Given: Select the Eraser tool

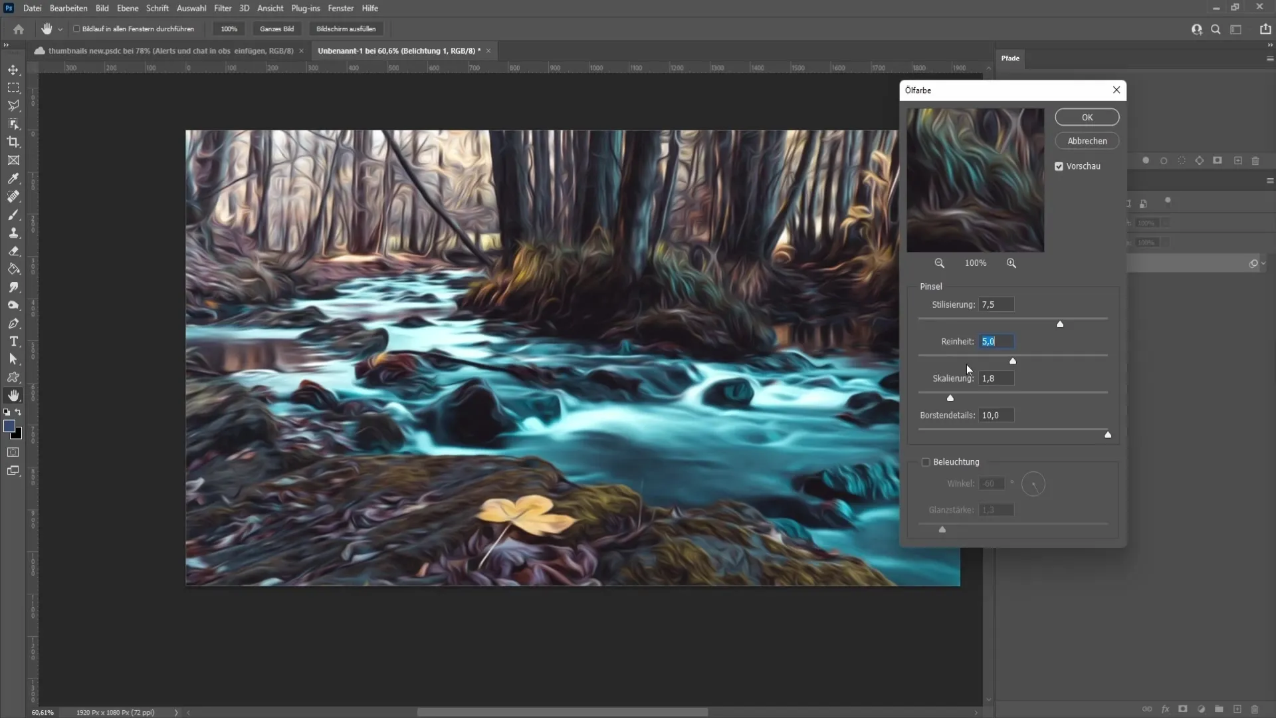Looking at the screenshot, I should [13, 251].
